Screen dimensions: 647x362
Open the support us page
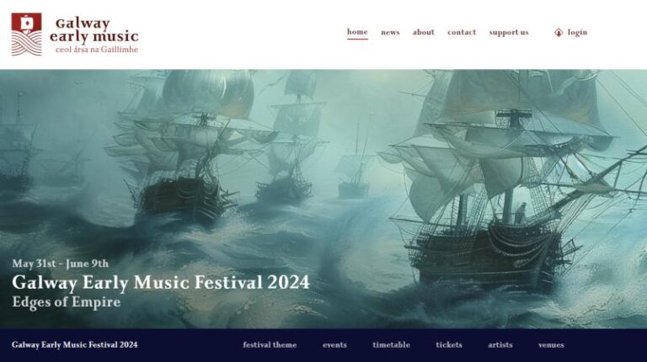(509, 32)
